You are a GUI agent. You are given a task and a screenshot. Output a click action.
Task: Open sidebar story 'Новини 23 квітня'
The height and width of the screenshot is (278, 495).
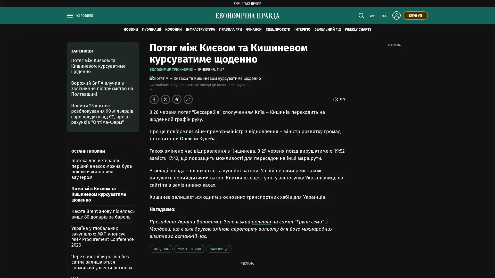102,114
